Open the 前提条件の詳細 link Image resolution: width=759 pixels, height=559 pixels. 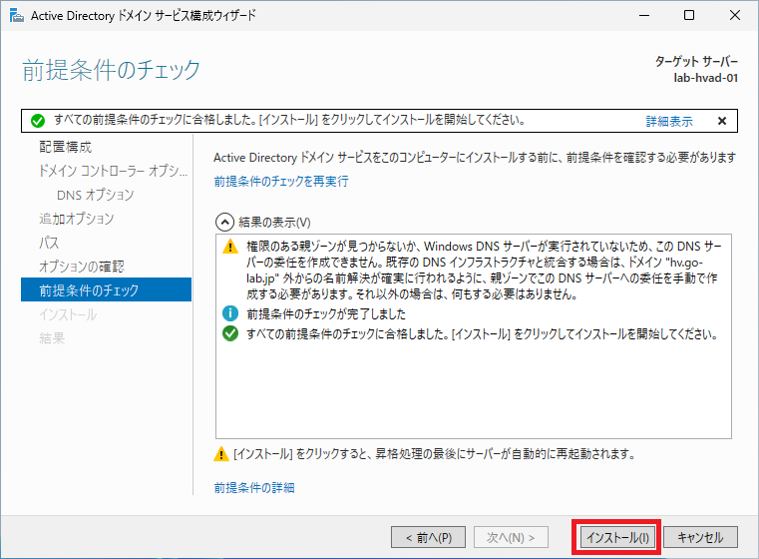[254, 487]
